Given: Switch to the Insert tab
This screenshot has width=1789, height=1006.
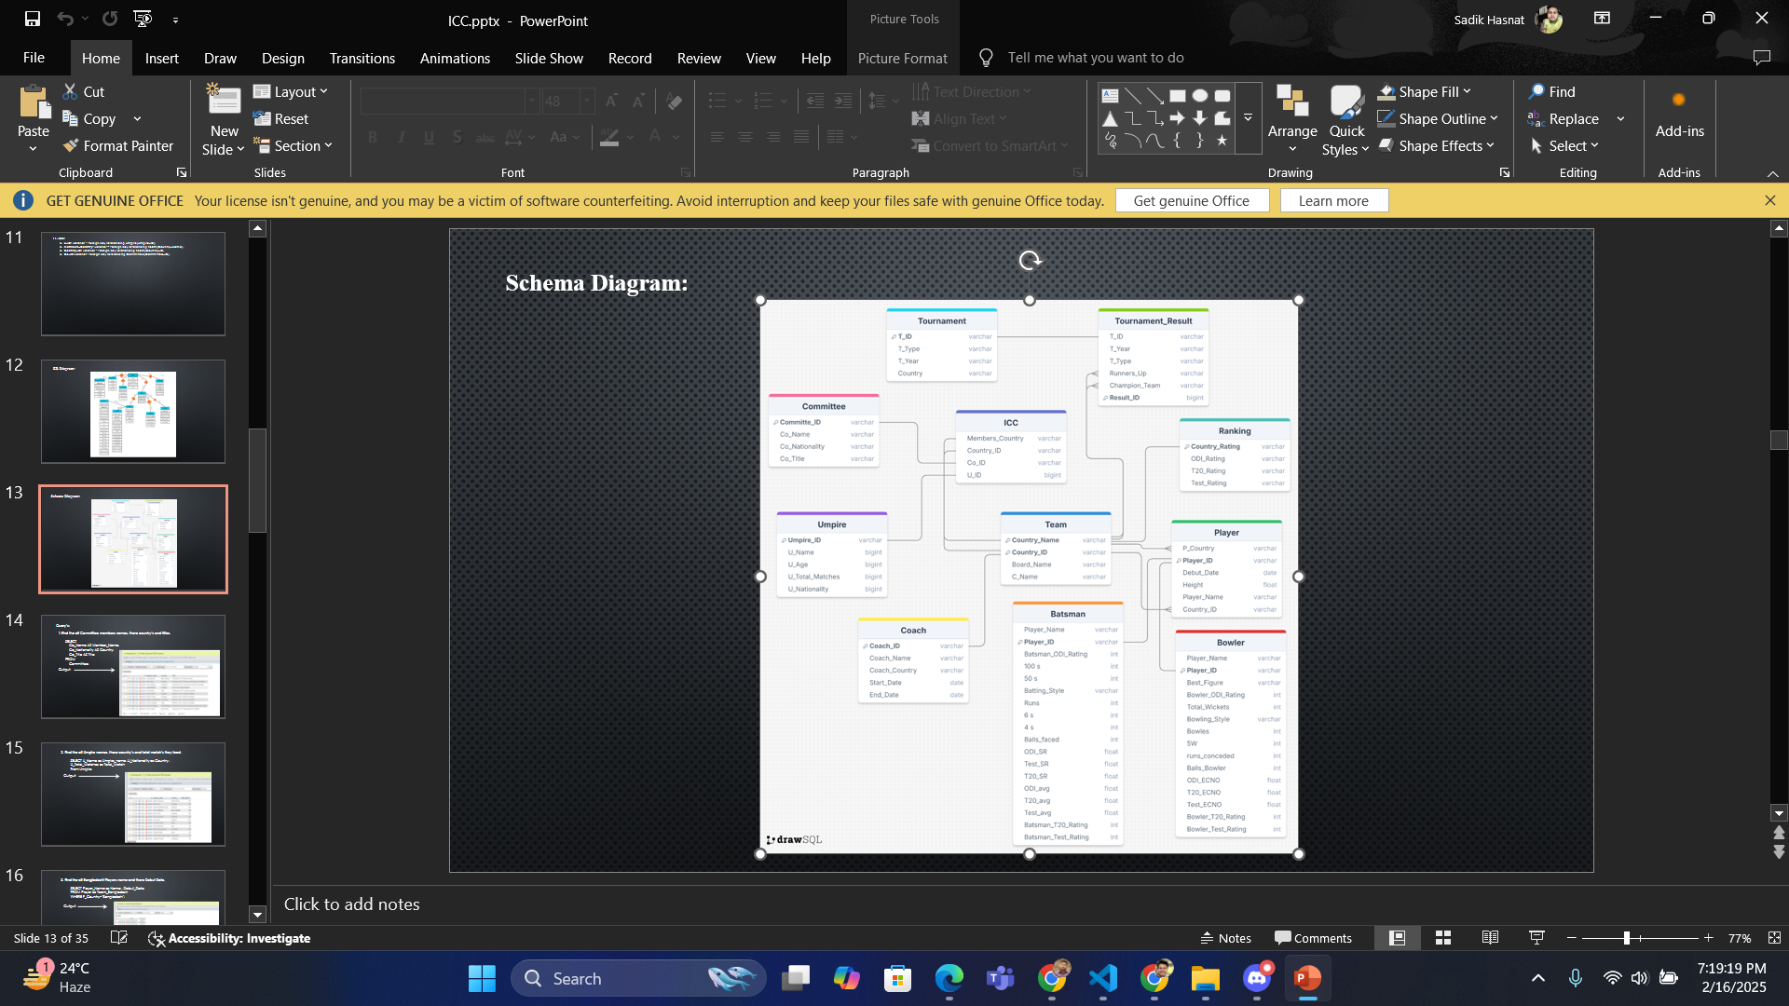Looking at the screenshot, I should pos(161,58).
